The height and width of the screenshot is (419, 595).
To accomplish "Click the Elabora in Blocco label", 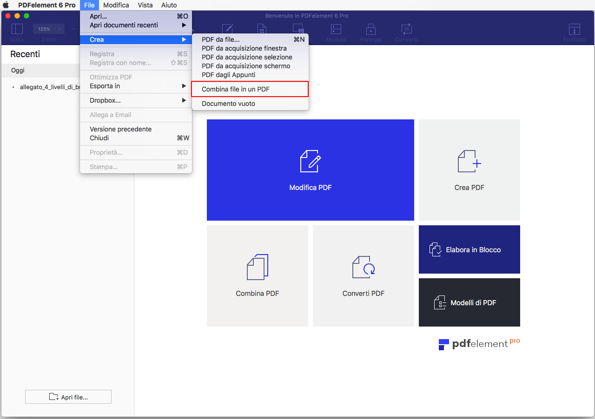I will pyautogui.click(x=473, y=250).
